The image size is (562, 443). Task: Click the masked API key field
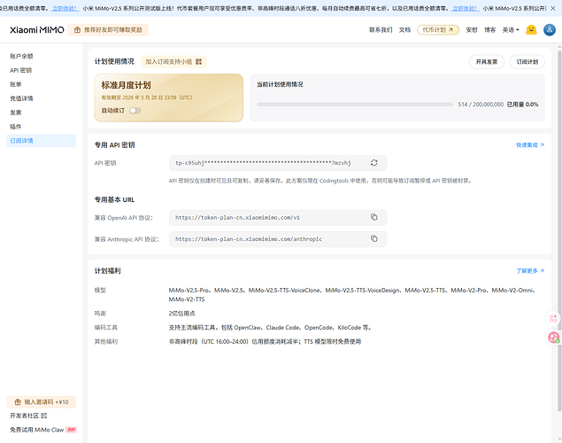[278, 163]
